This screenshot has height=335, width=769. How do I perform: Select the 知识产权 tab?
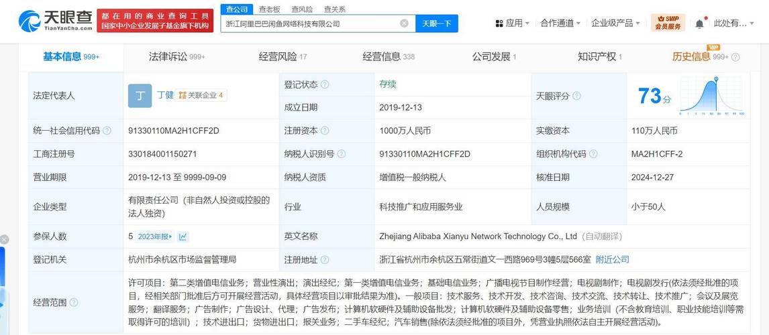pos(600,57)
